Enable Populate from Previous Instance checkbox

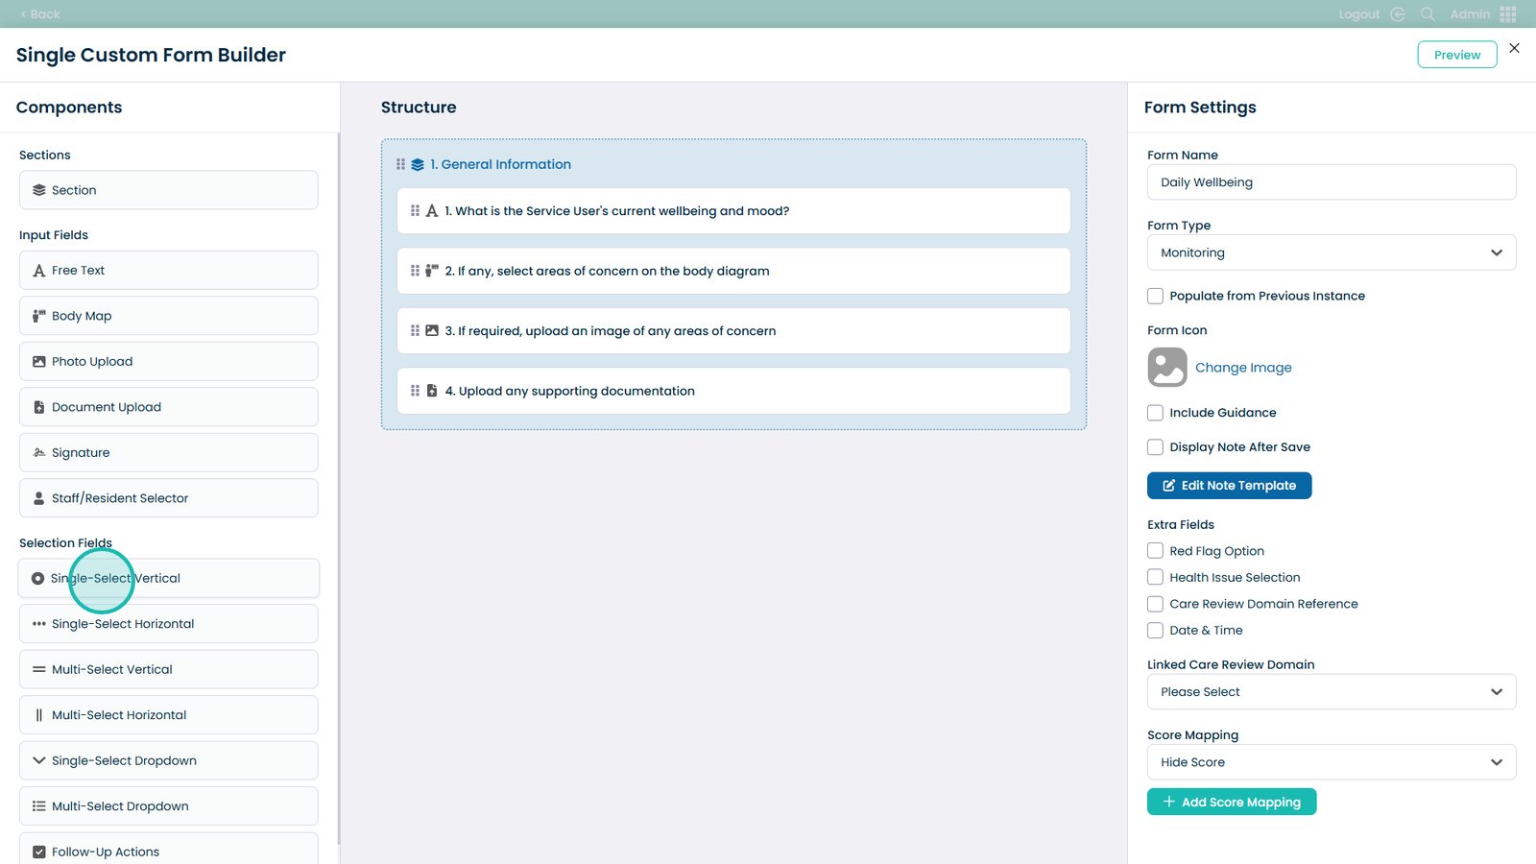pos(1155,297)
